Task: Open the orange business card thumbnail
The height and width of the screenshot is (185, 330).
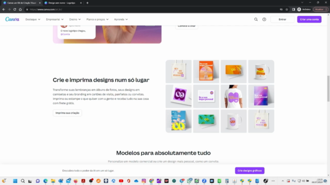Action: tap(234, 71)
